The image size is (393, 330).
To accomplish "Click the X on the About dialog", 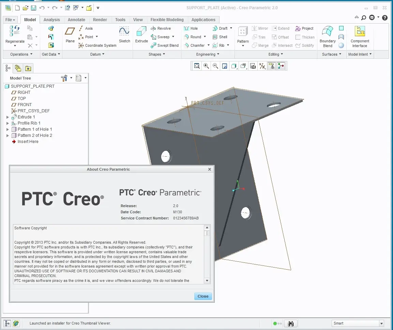I will 210,169.
